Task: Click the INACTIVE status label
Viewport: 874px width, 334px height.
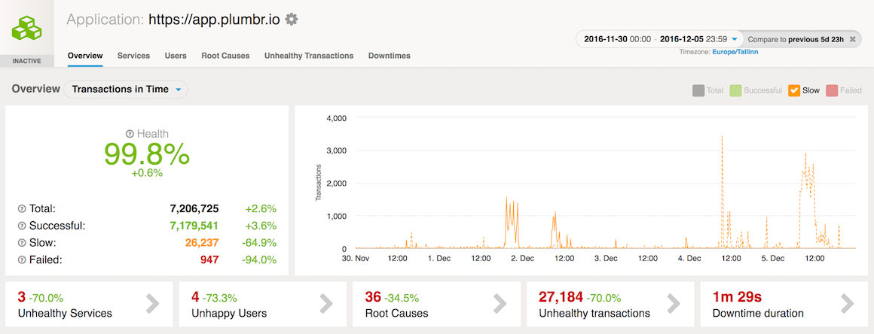Action: [27, 61]
